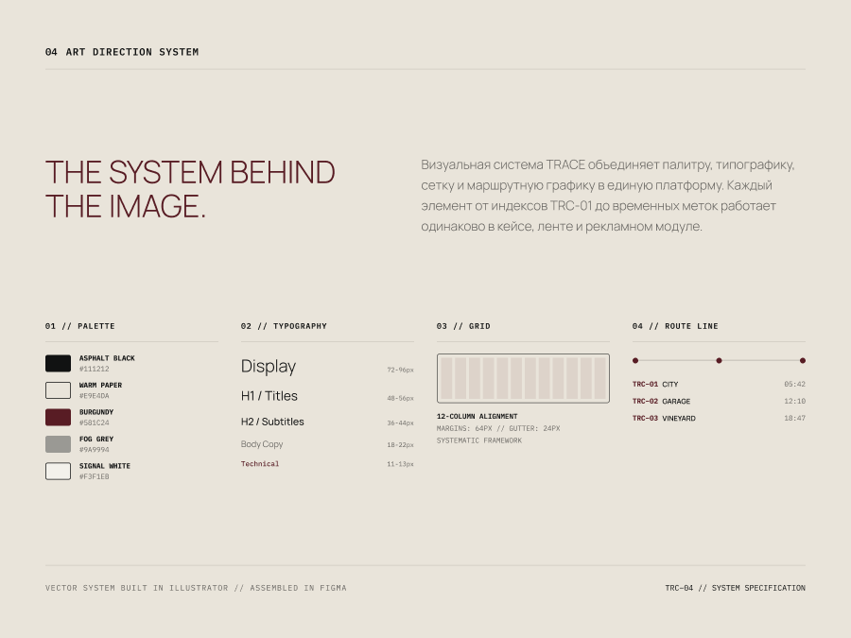Select the Signal White color swatch
This screenshot has width=851, height=638.
pyautogui.click(x=58, y=471)
